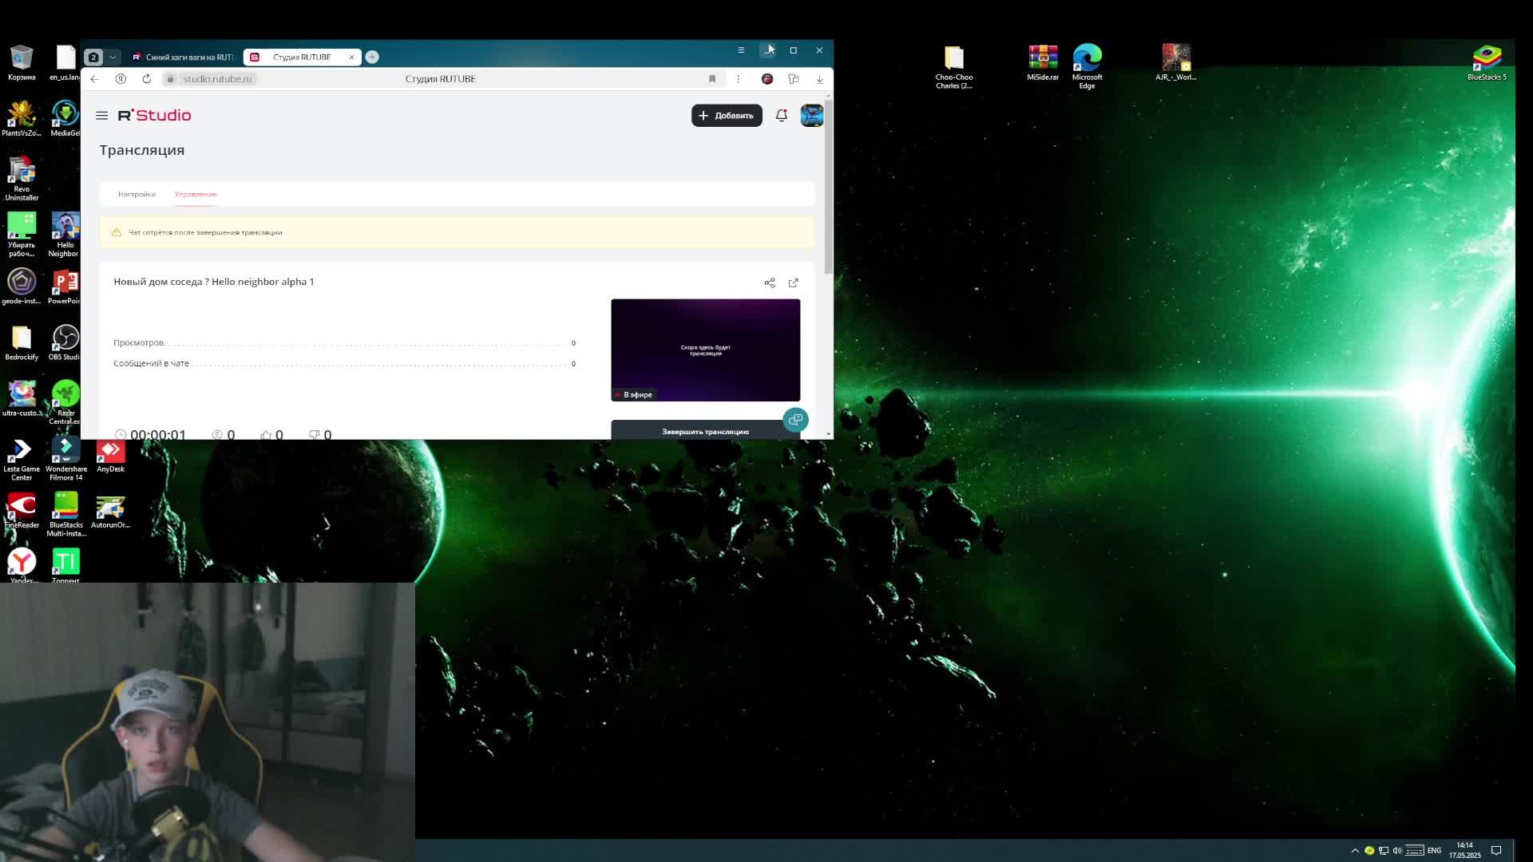Select the Revo Uninstaller desktop icon
The width and height of the screenshot is (1533, 862).
22,179
